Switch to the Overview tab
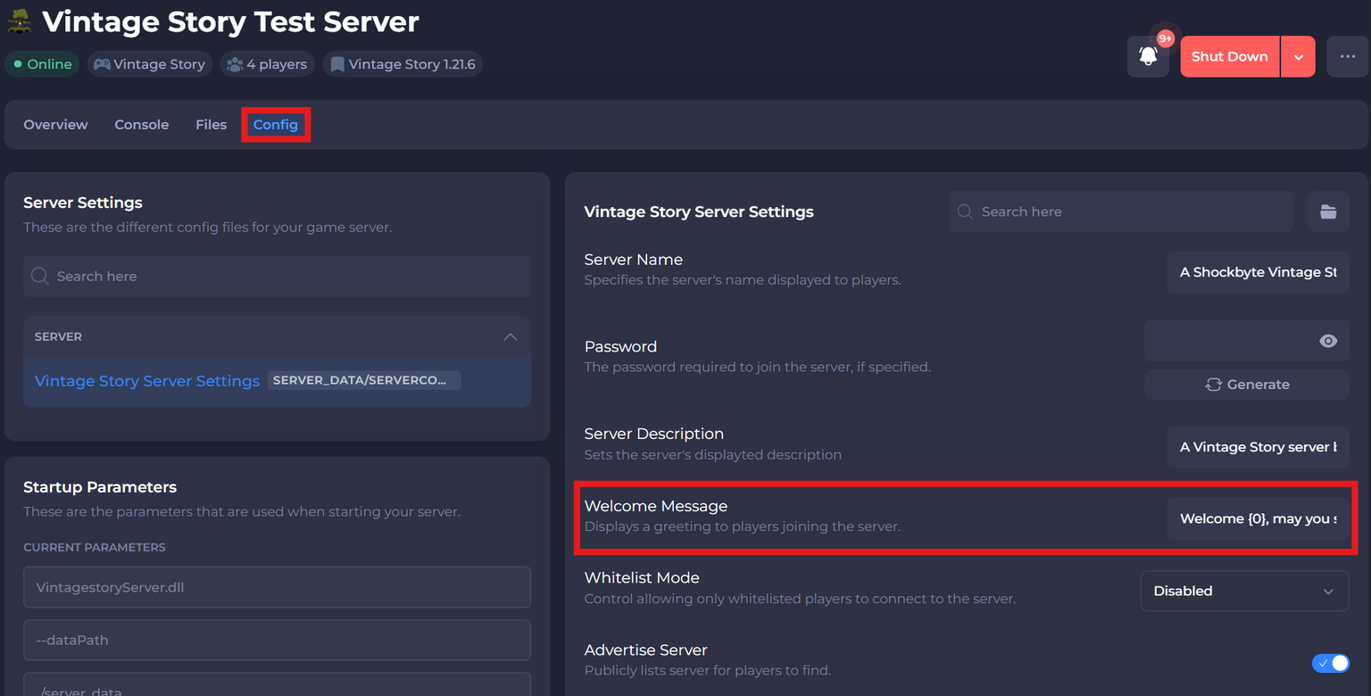This screenshot has height=696, width=1371. (55, 125)
